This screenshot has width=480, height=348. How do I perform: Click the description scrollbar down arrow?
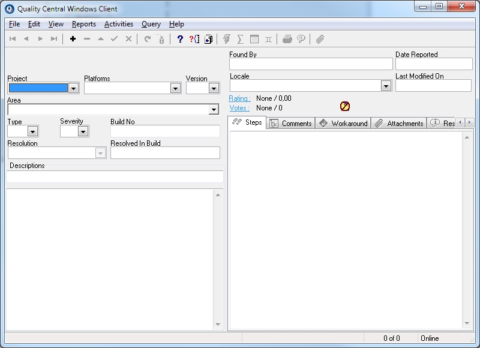coord(218,324)
